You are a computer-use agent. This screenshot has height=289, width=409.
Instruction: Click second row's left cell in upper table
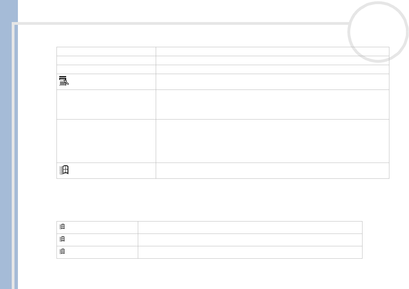tap(106, 60)
